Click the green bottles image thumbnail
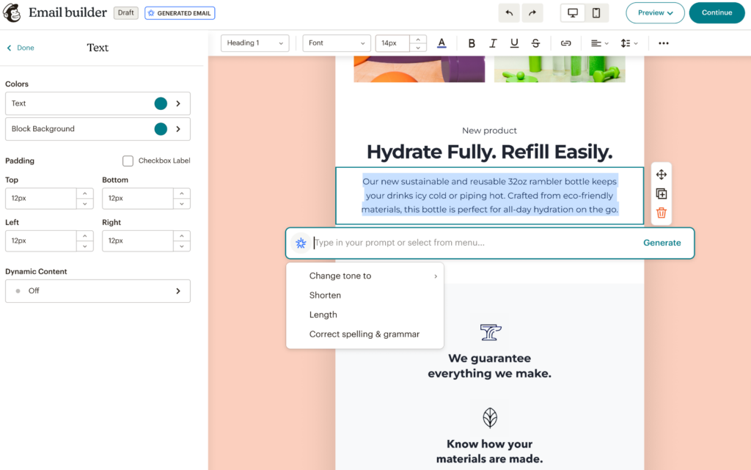The width and height of the screenshot is (751, 470). (560, 69)
